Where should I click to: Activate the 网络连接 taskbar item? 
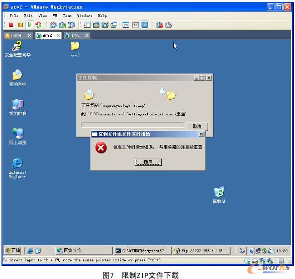(84, 250)
